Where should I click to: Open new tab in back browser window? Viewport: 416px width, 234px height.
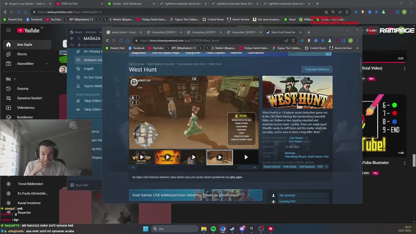pos(317,4)
